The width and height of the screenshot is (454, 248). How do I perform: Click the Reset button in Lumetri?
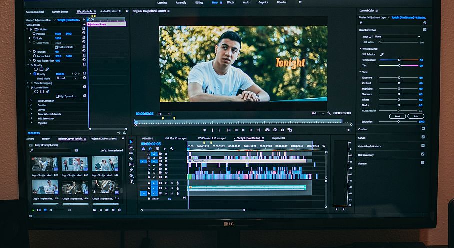pos(397,116)
